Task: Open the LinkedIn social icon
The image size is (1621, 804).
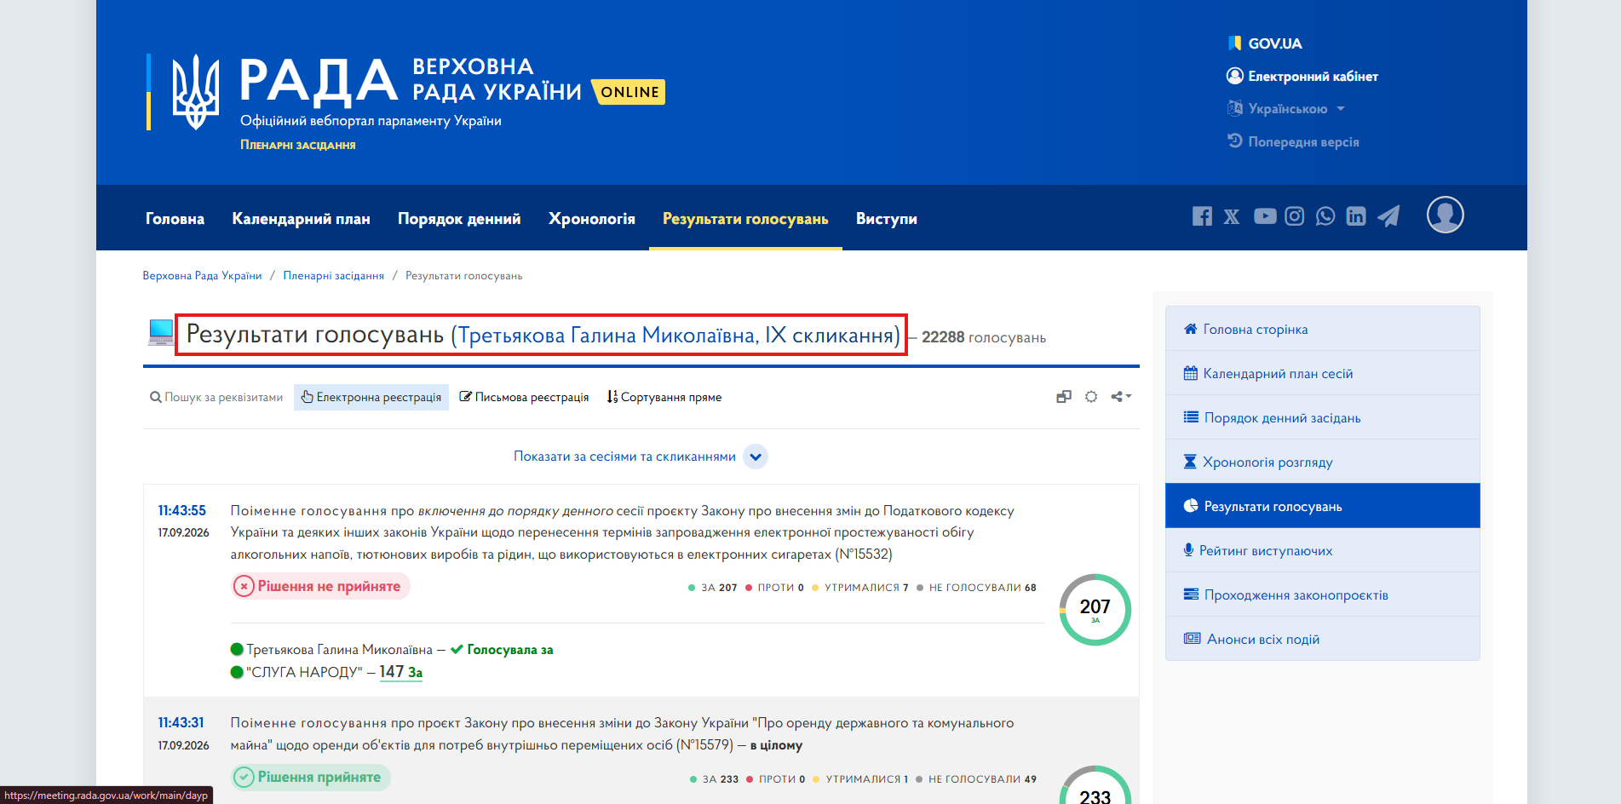Action: 1356,216
